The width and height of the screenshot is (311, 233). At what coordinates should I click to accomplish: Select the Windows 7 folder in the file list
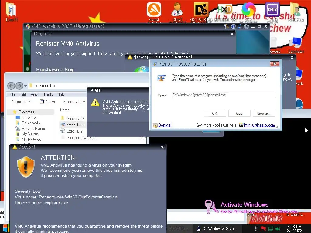point(73,118)
